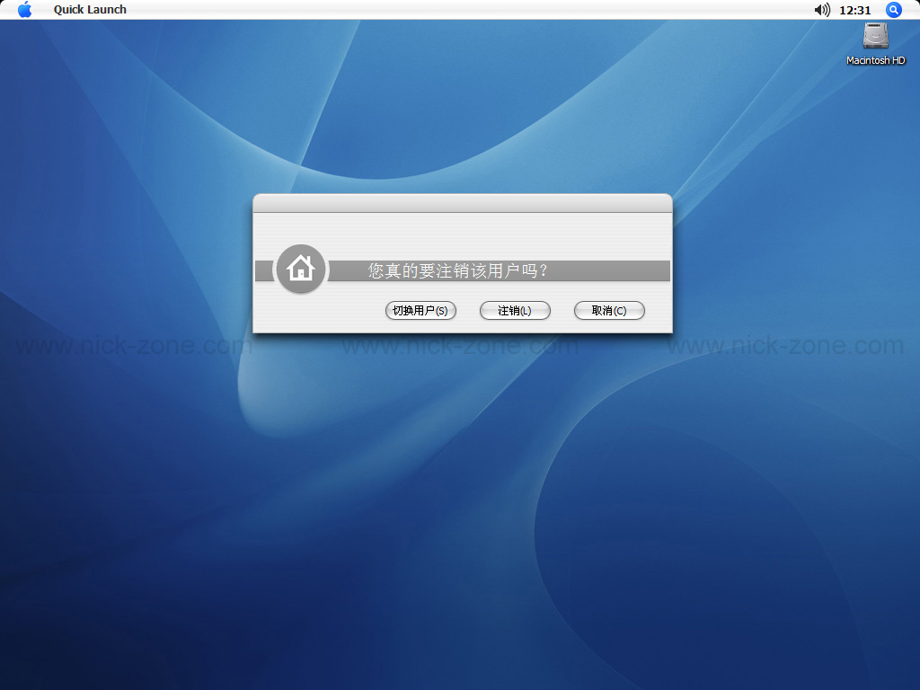Click the 注销(L) button

point(515,310)
